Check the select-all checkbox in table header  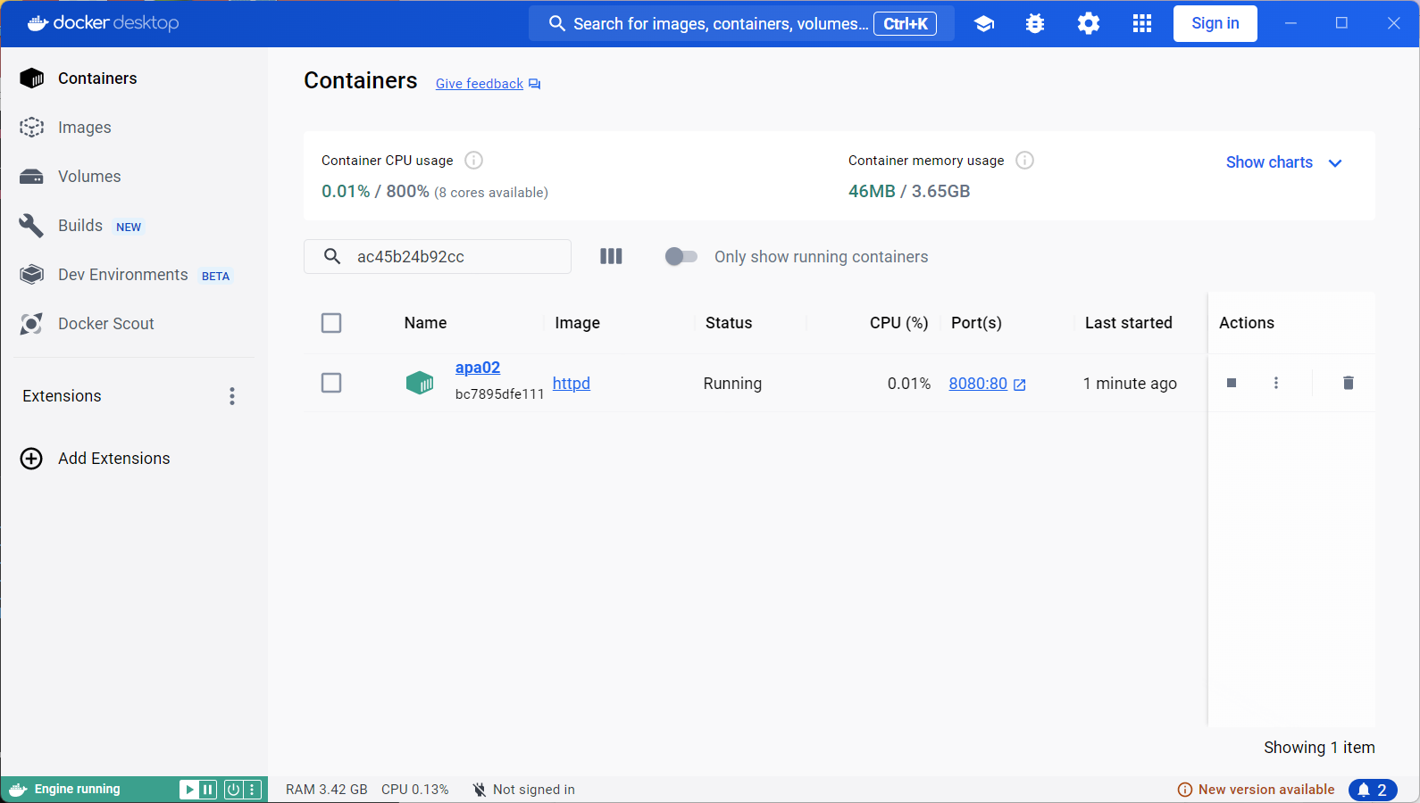coord(331,323)
